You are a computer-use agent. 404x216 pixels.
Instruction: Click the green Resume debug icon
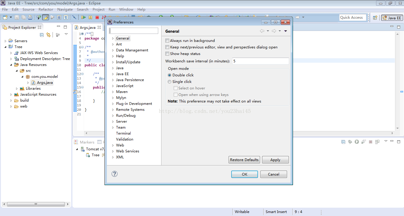click(x=84, y=18)
